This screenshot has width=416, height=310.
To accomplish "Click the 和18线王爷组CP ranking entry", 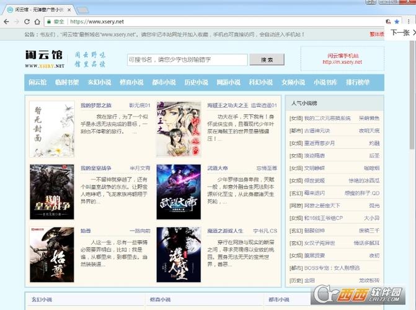I will [x=324, y=218].
